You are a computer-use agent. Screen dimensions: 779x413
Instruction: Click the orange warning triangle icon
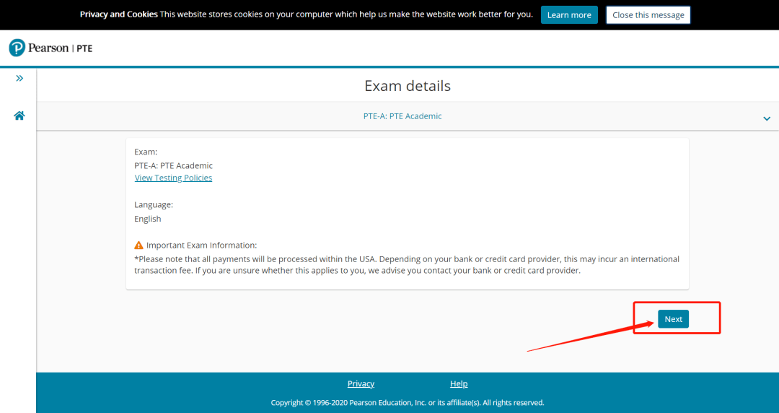click(x=138, y=245)
